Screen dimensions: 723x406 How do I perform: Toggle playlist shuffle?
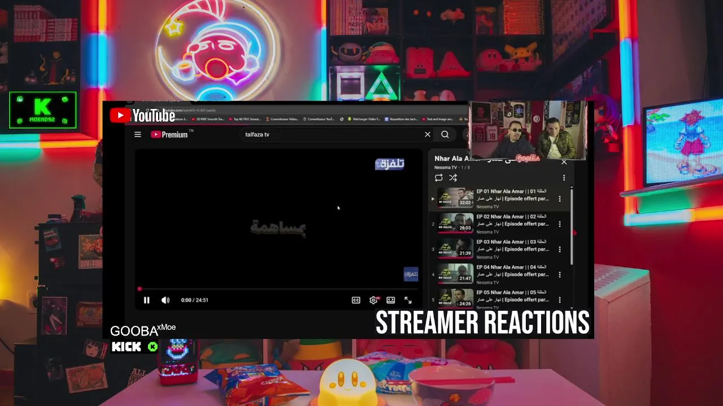click(x=453, y=178)
